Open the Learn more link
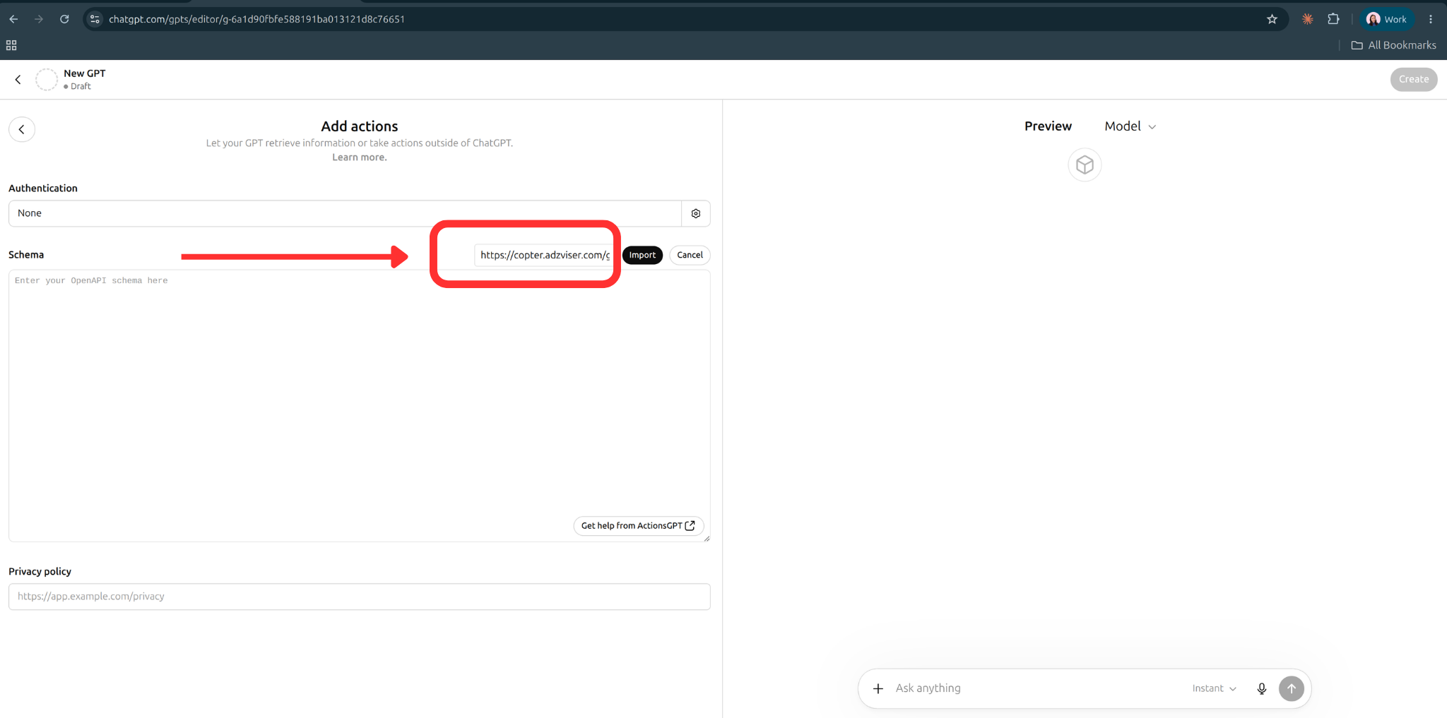The image size is (1447, 718). (x=360, y=157)
